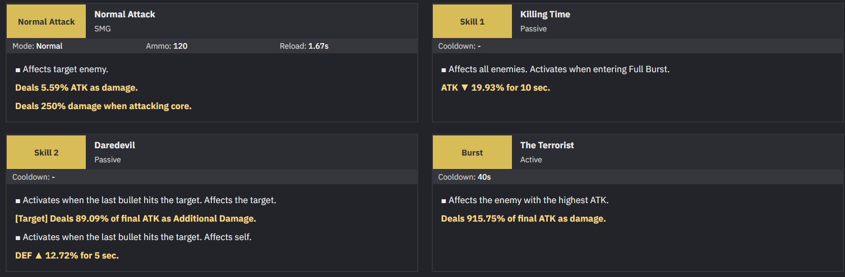The width and height of the screenshot is (845, 277).
Task: Click '[Target] Deals 89.09%' Additional Damage line
Action: (x=136, y=219)
